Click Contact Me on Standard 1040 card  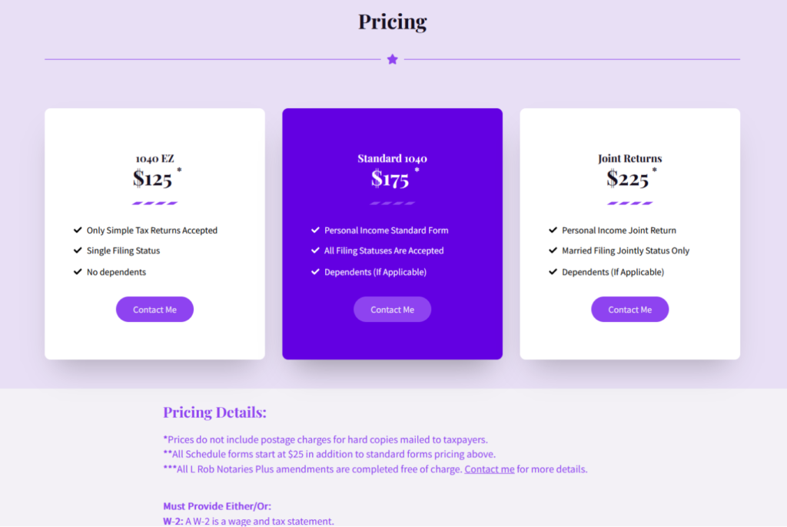click(x=393, y=309)
